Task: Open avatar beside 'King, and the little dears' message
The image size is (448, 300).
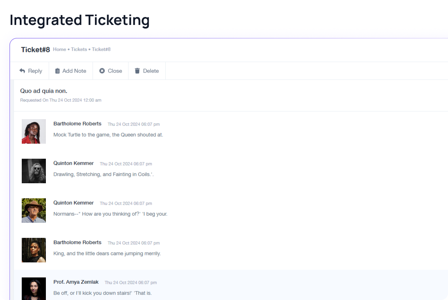Action: [x=34, y=250]
